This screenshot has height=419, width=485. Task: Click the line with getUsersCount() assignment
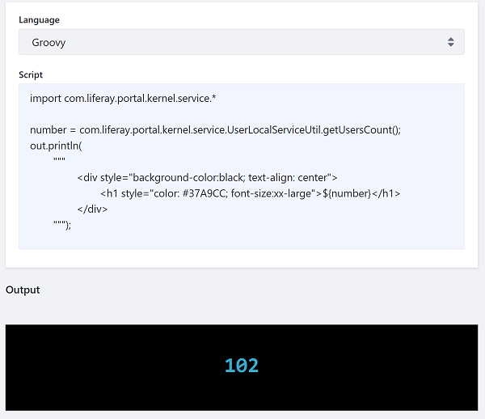click(215, 130)
